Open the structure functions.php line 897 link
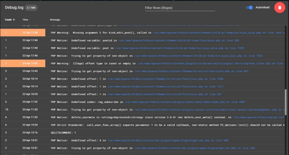 click(191, 71)
